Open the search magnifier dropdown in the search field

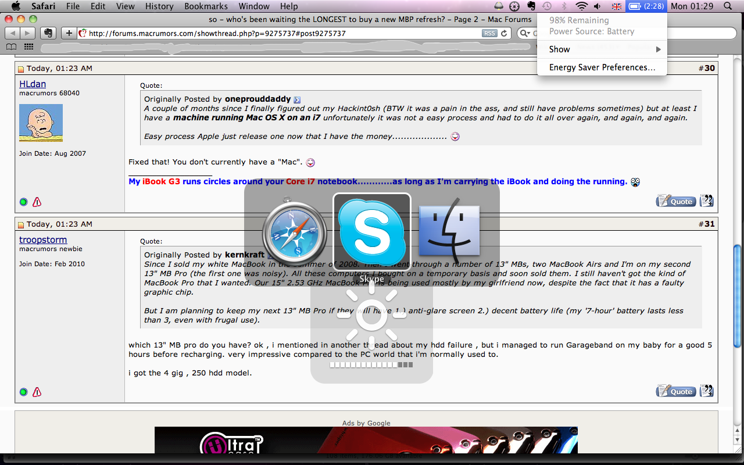[525, 33]
